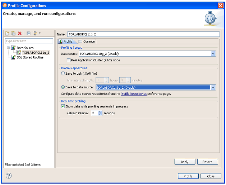Click the Apply button
The height and width of the screenshot is (185, 226).
click(185, 162)
